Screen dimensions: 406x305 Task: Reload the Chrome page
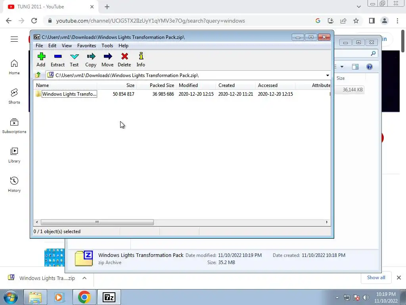coord(34,21)
